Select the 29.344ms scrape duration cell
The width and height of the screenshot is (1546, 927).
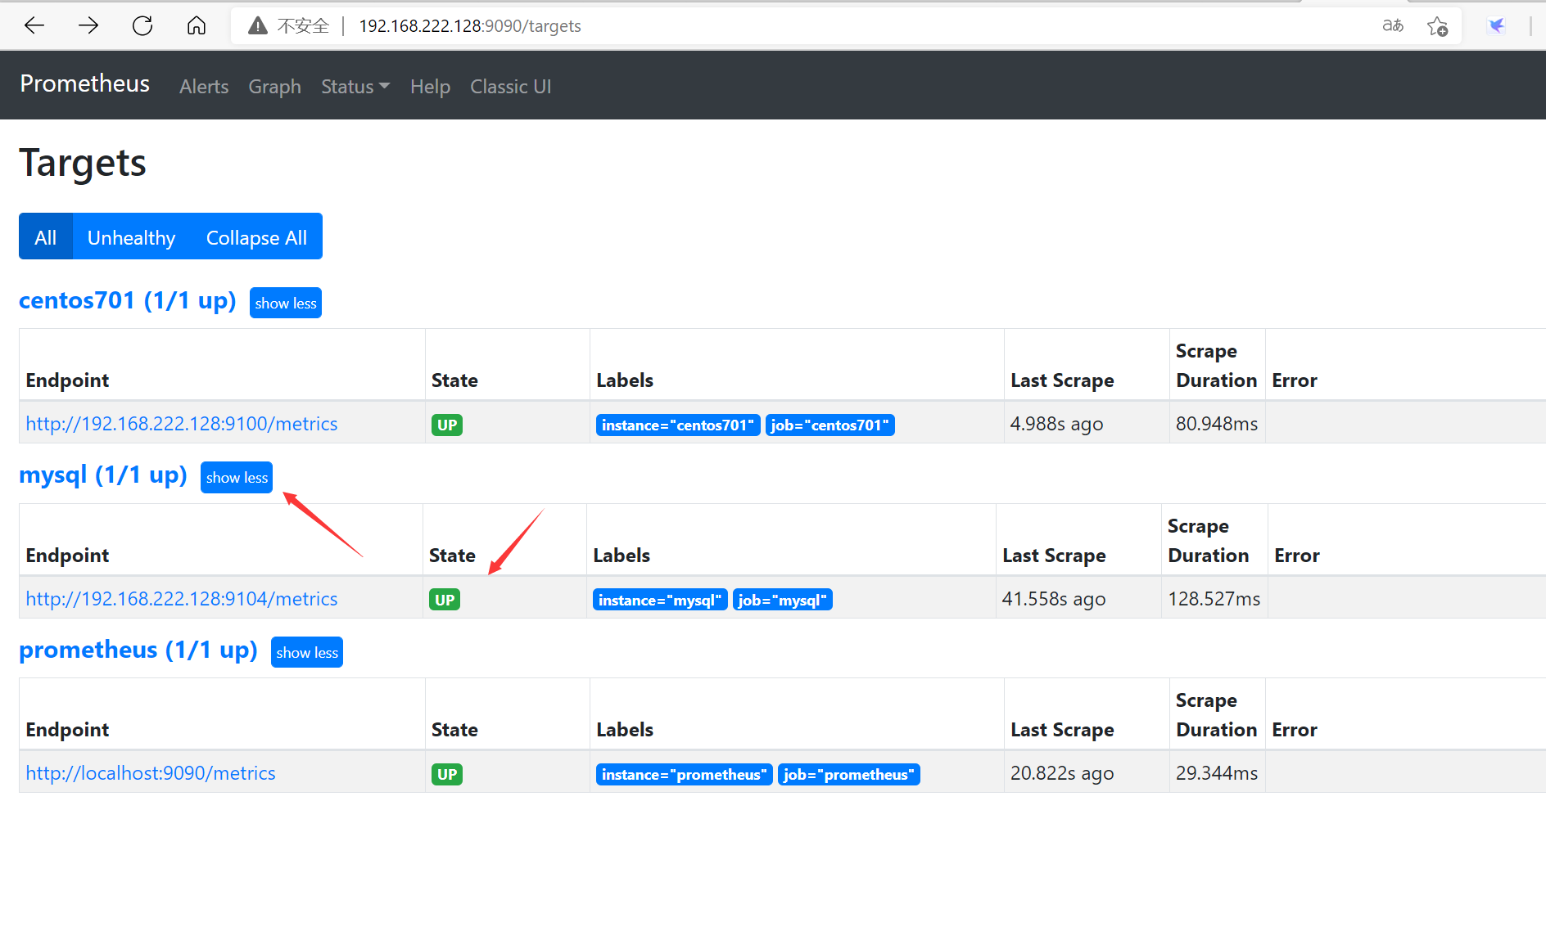click(1217, 773)
